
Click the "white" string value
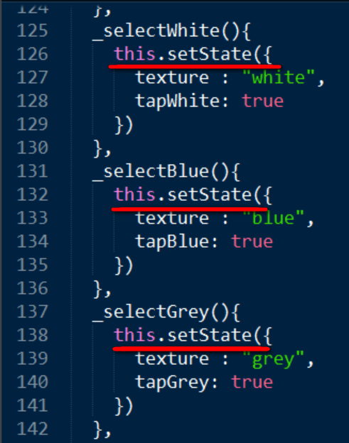pos(279,77)
